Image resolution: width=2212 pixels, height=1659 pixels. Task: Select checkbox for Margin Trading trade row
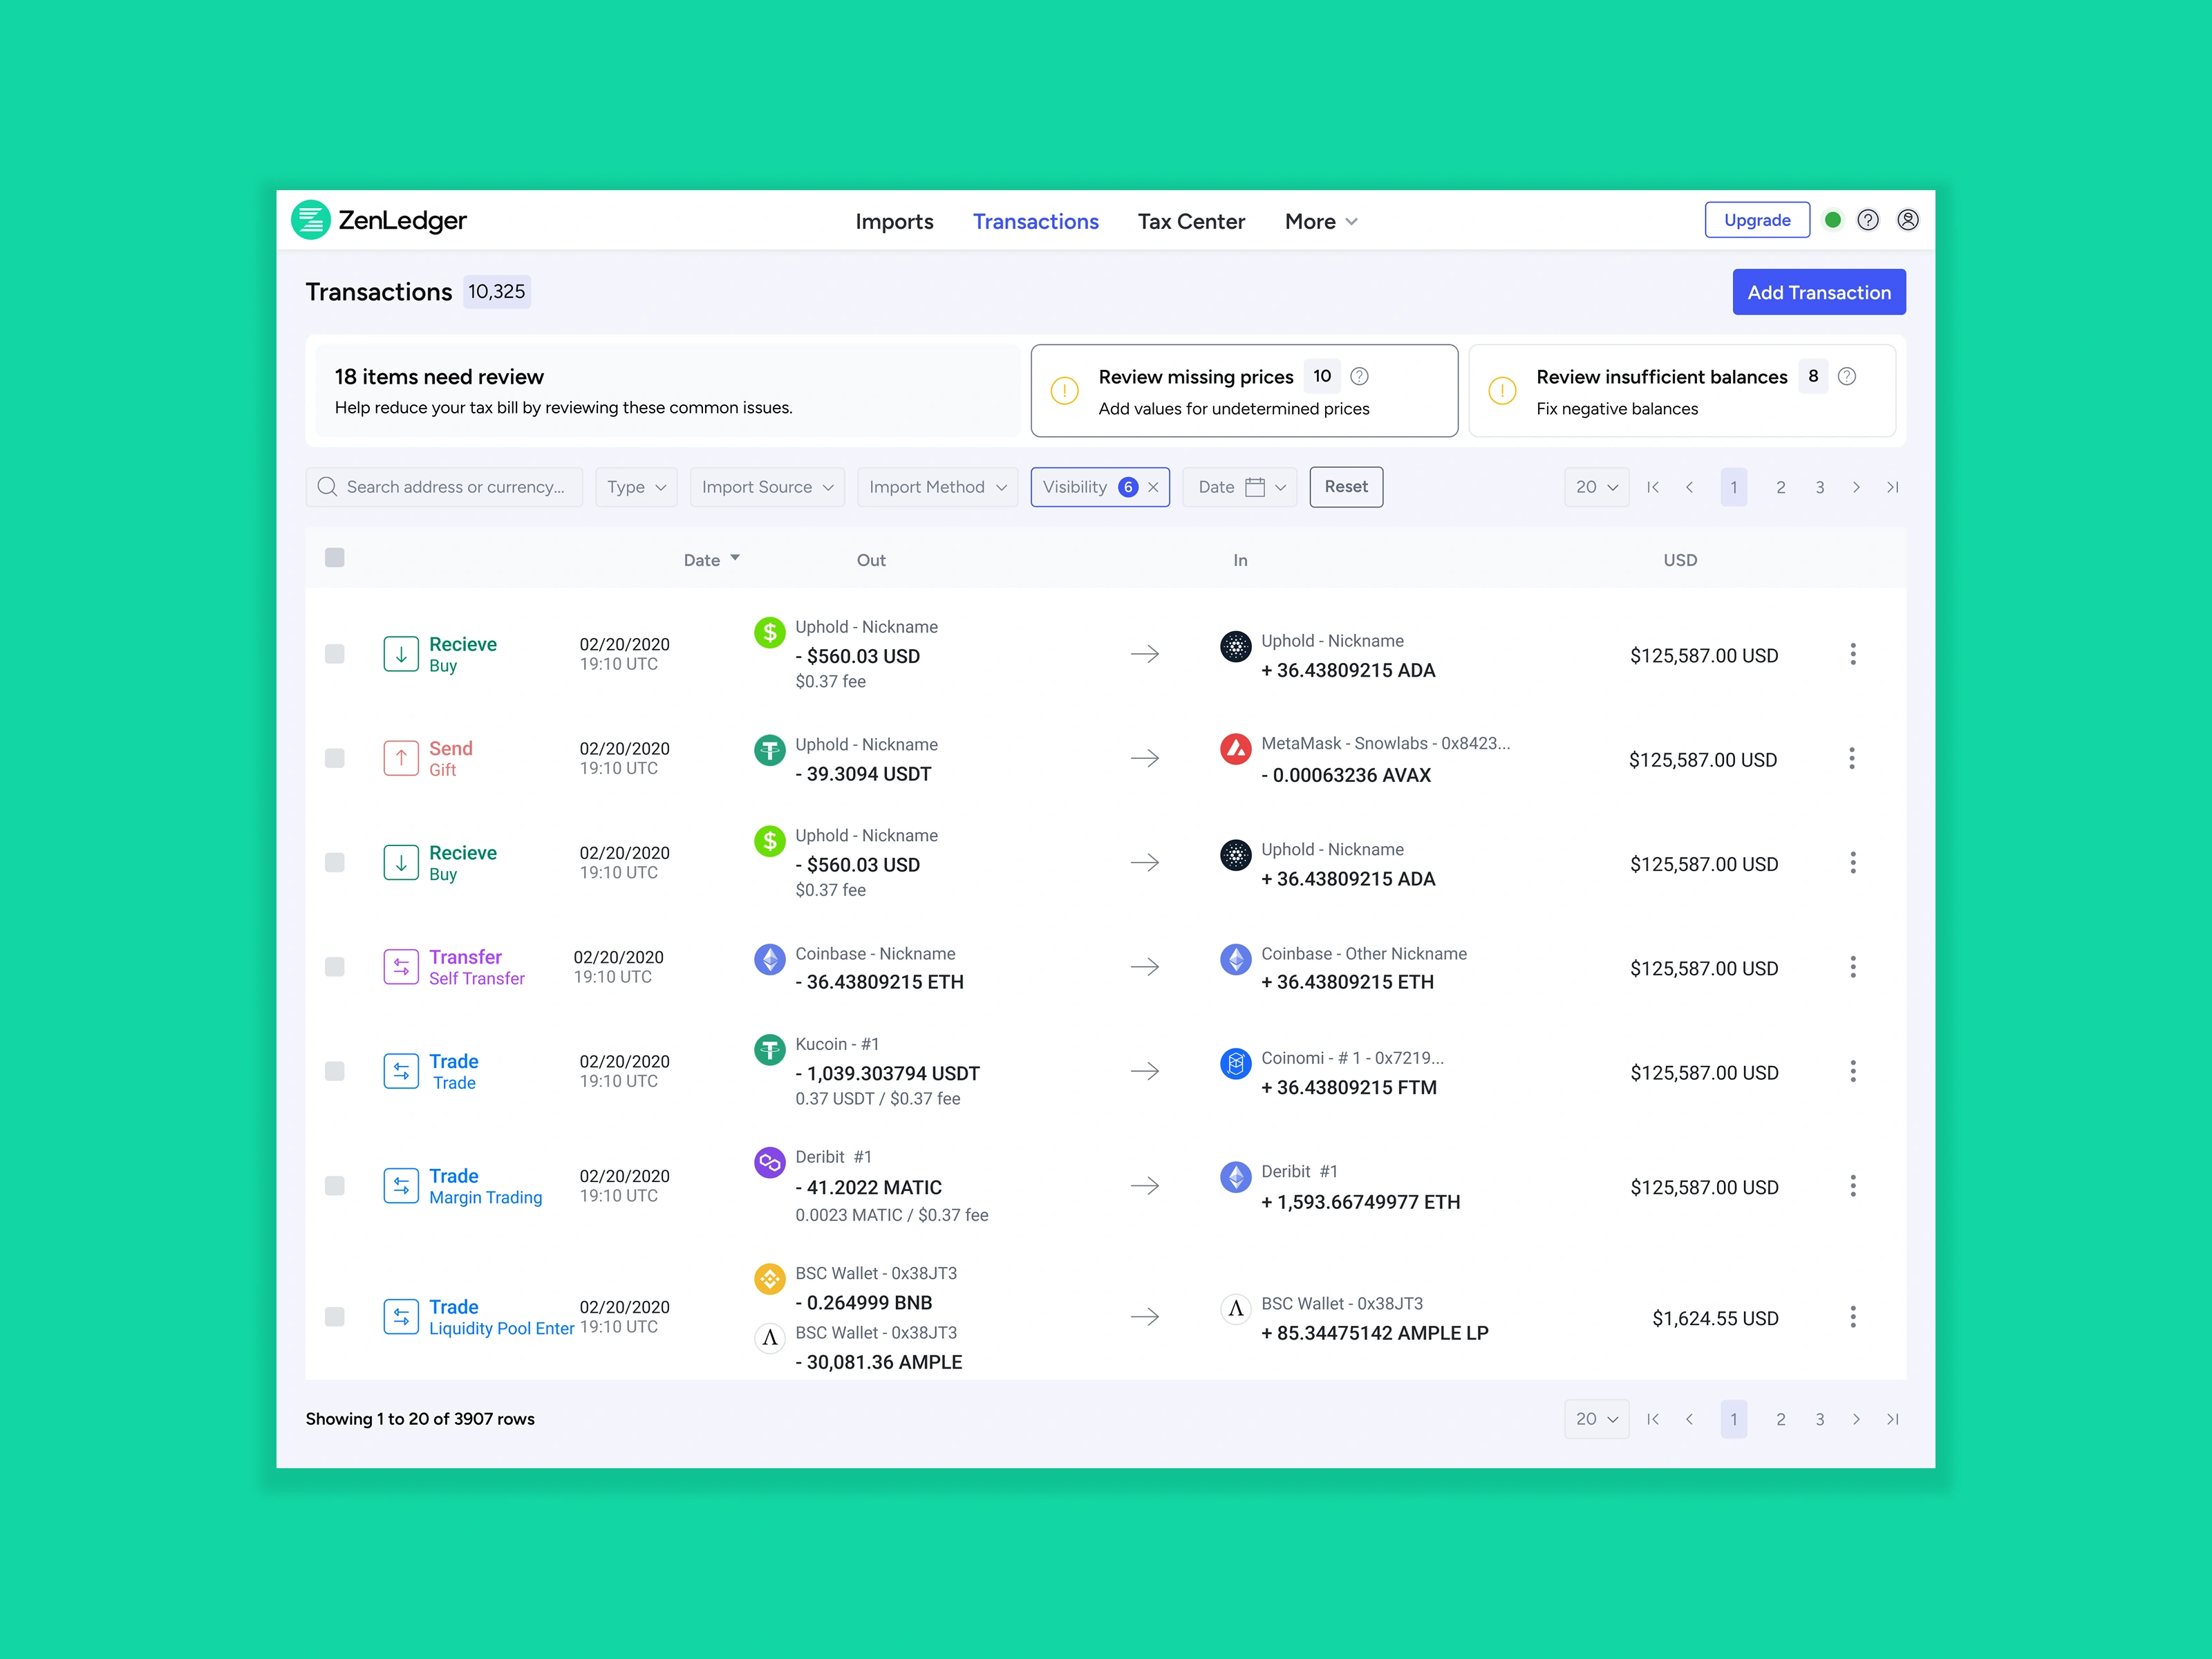(x=335, y=1185)
